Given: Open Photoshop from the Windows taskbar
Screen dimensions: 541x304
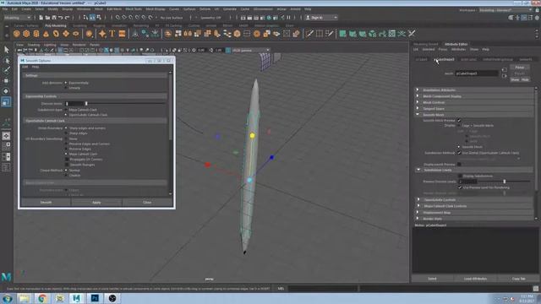Looking at the screenshot, I should click(95, 298).
